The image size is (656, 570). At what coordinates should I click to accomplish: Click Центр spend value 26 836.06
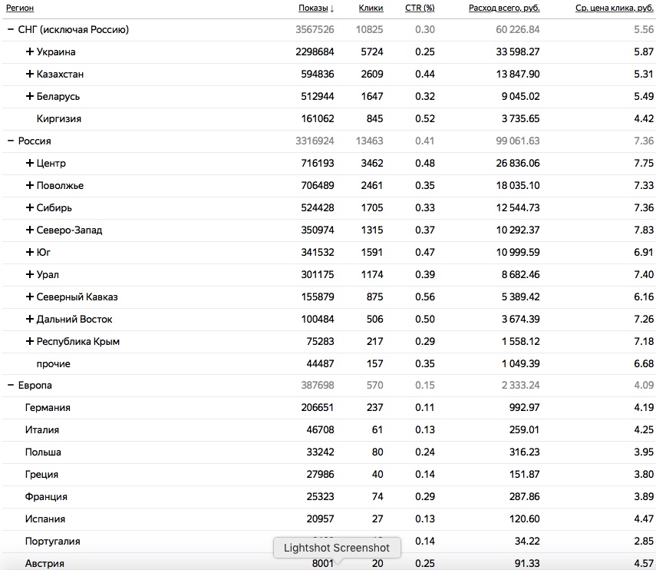(518, 163)
